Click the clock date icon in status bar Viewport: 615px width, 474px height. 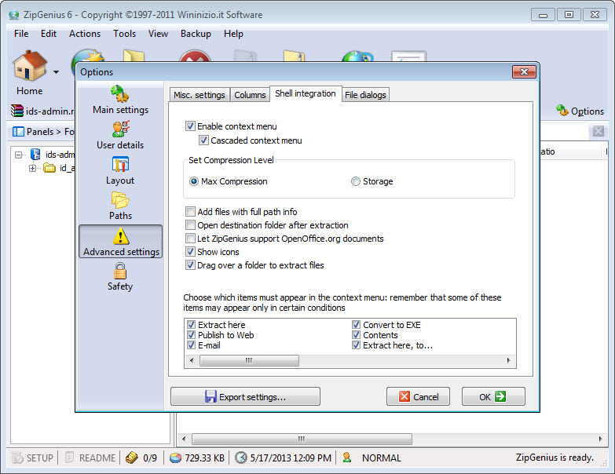[x=241, y=458]
